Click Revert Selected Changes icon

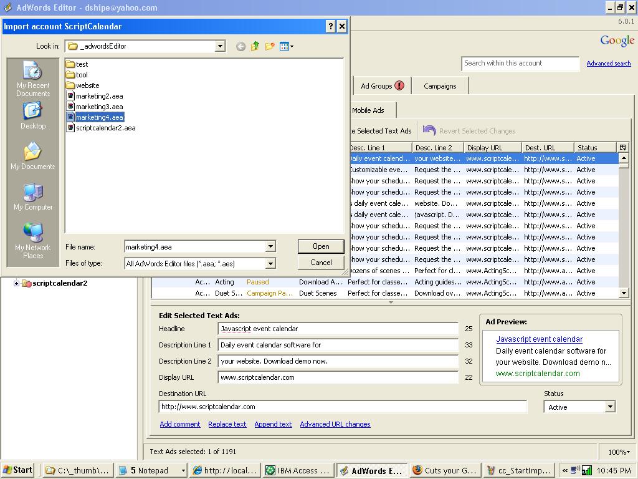pyautogui.click(x=429, y=130)
